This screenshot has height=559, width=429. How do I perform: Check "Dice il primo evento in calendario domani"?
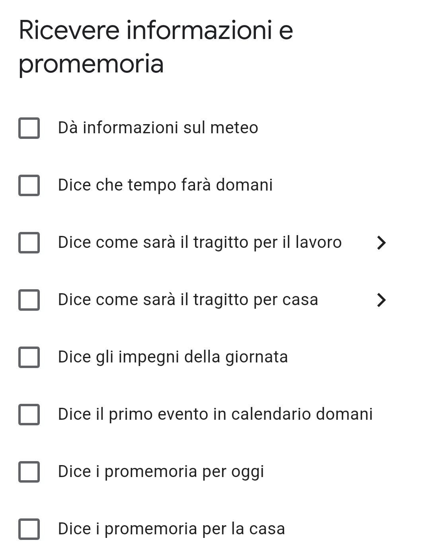pyautogui.click(x=28, y=415)
